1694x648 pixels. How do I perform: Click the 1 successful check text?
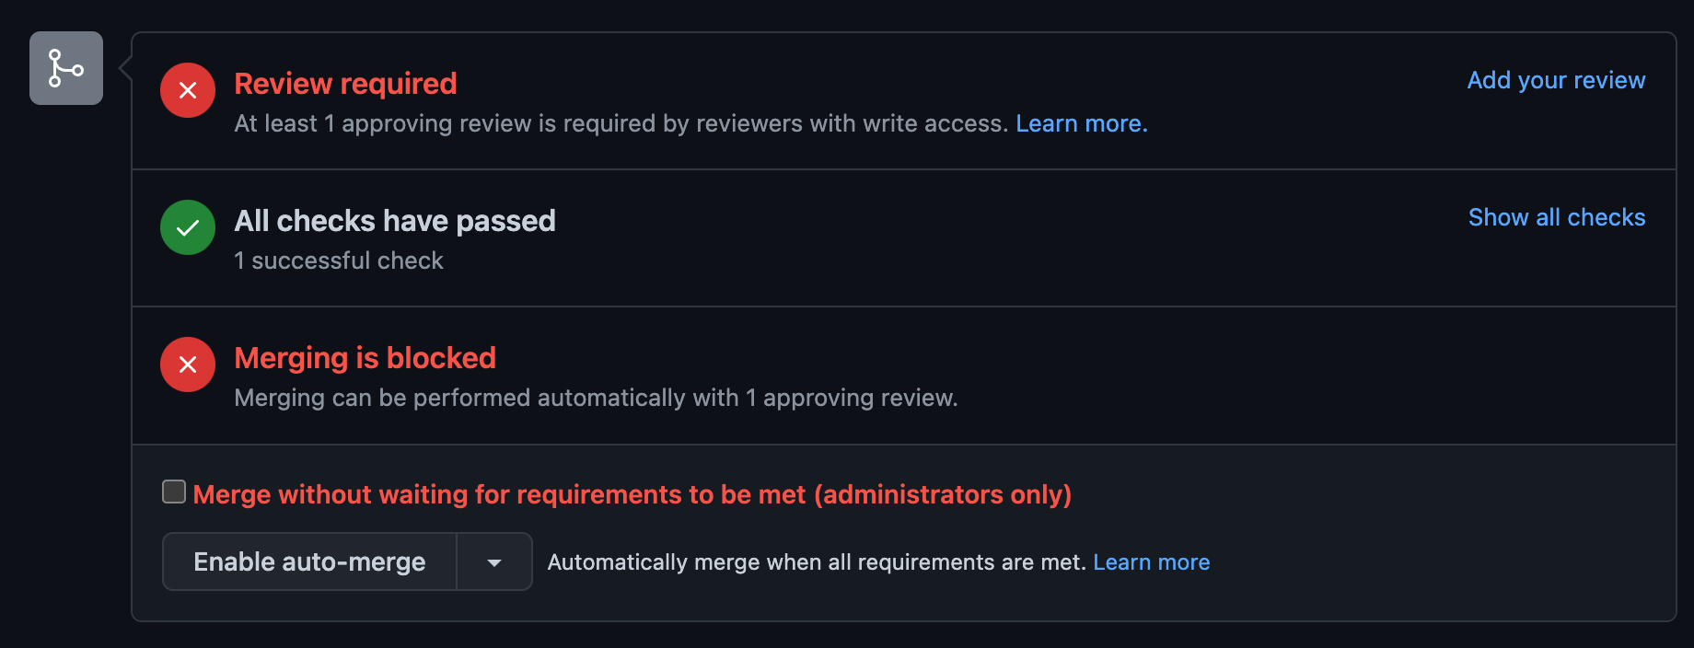click(338, 260)
